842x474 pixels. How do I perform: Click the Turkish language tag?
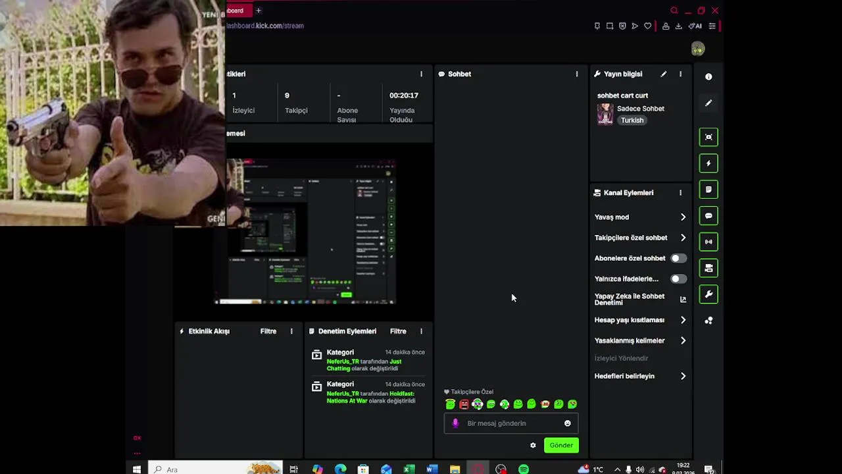(632, 120)
